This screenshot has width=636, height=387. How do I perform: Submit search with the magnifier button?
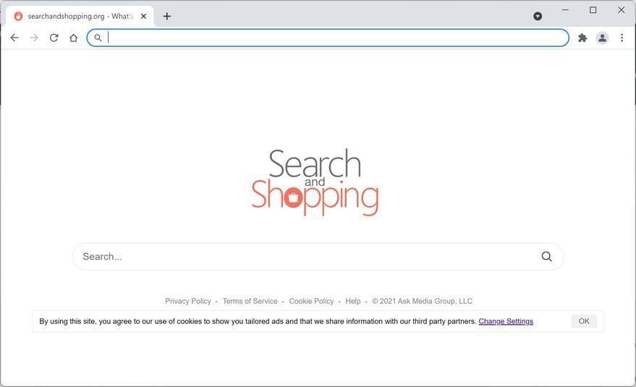point(547,256)
